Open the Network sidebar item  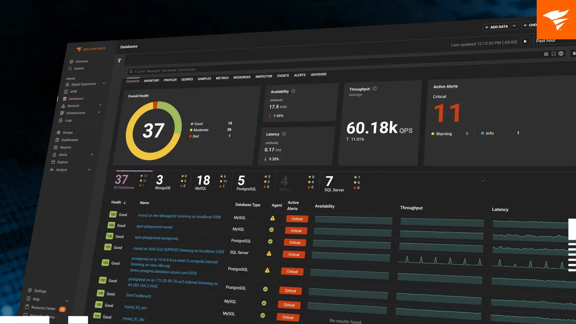point(70,106)
